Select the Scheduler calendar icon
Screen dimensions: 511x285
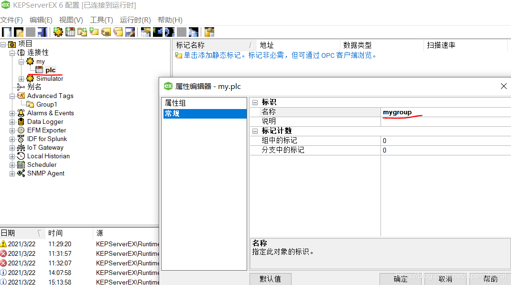pos(21,164)
